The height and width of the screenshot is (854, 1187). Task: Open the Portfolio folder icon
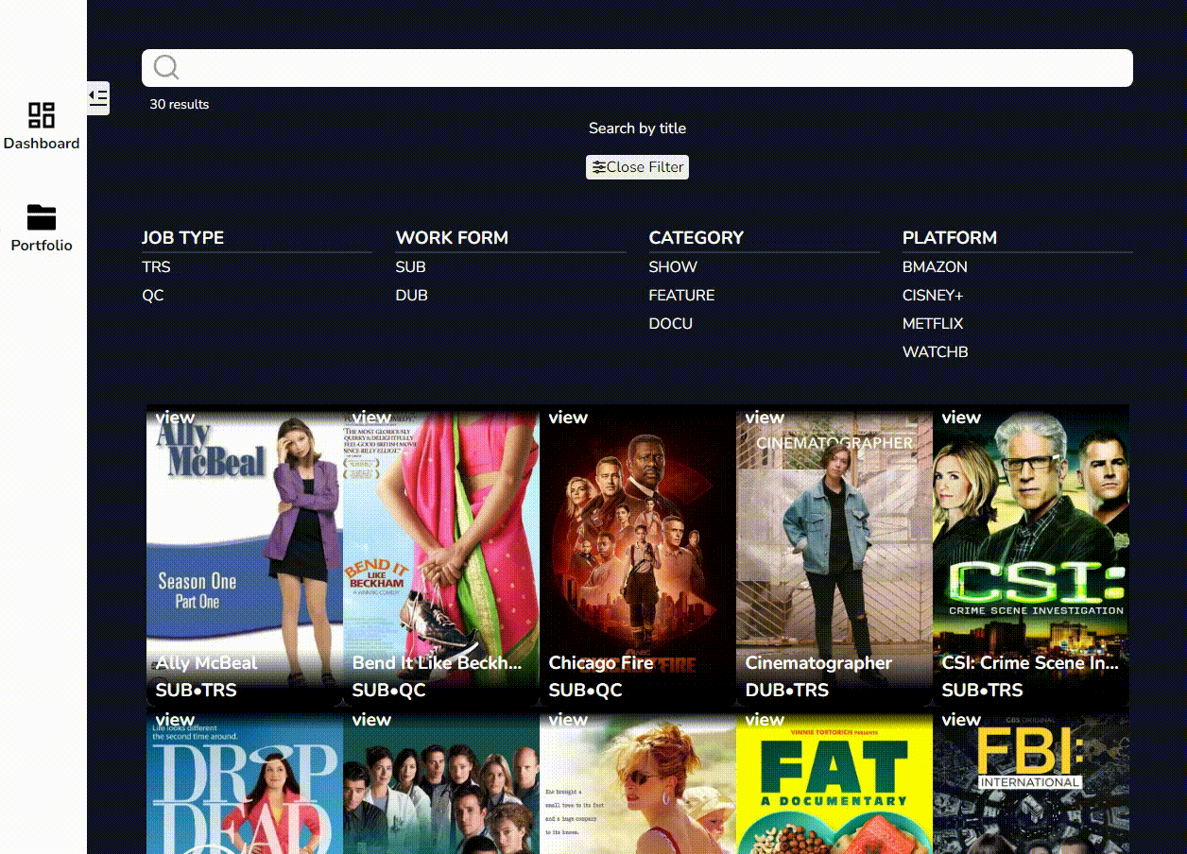42,217
